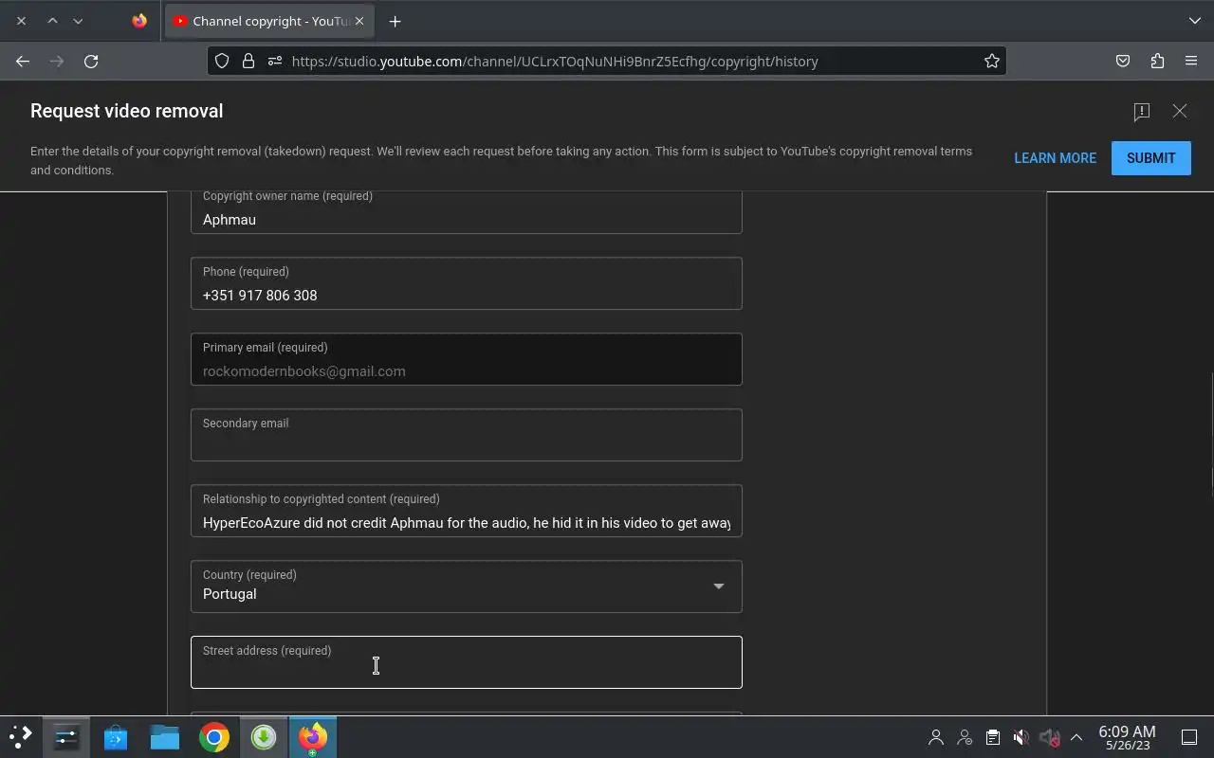Click the down chevron in title bar

(x=78, y=21)
